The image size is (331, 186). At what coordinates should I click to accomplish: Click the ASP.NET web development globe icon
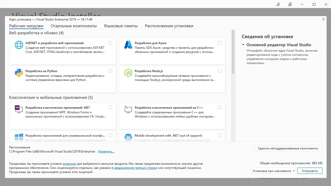coord(18,45)
